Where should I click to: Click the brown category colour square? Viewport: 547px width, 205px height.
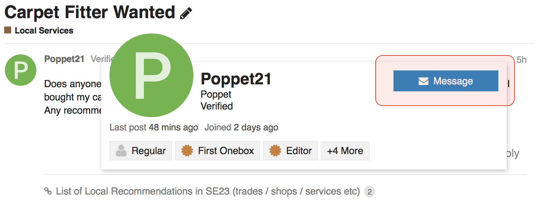point(8,30)
